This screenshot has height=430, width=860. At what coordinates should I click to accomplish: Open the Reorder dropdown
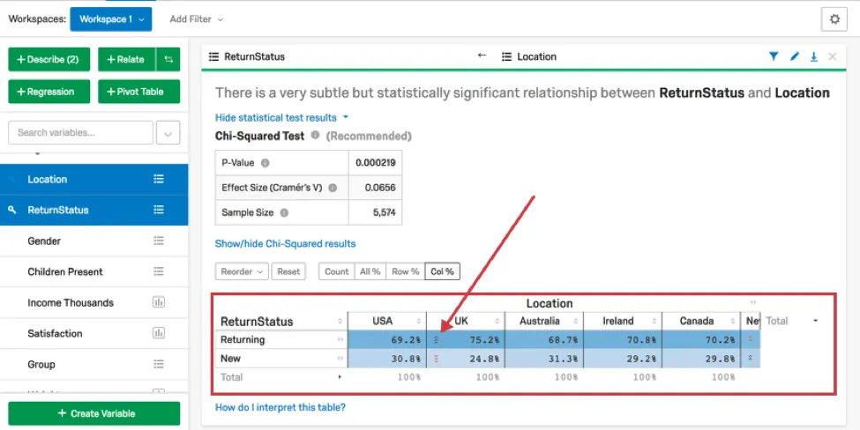[x=242, y=271]
